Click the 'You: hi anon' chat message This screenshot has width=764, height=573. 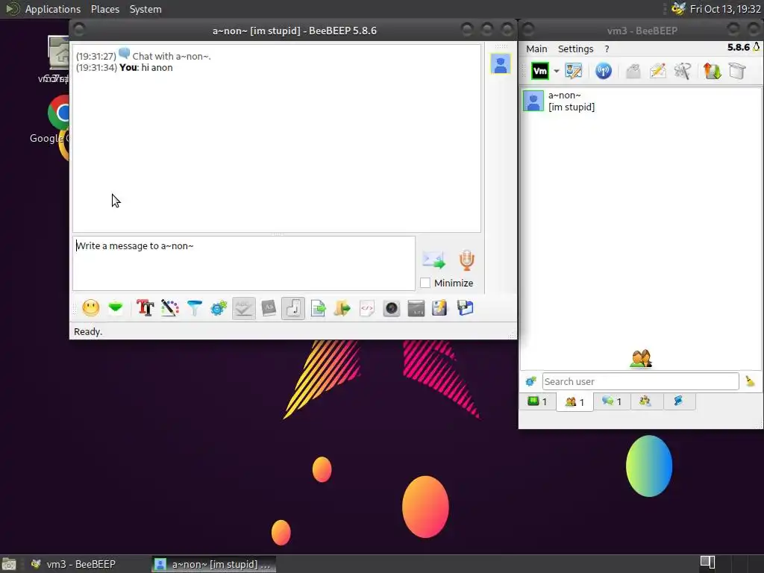coord(145,68)
